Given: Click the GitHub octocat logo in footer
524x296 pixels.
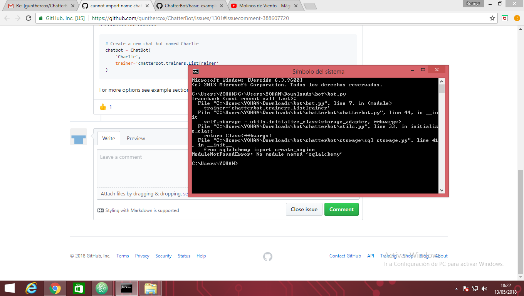Looking at the screenshot, I should coord(267,256).
